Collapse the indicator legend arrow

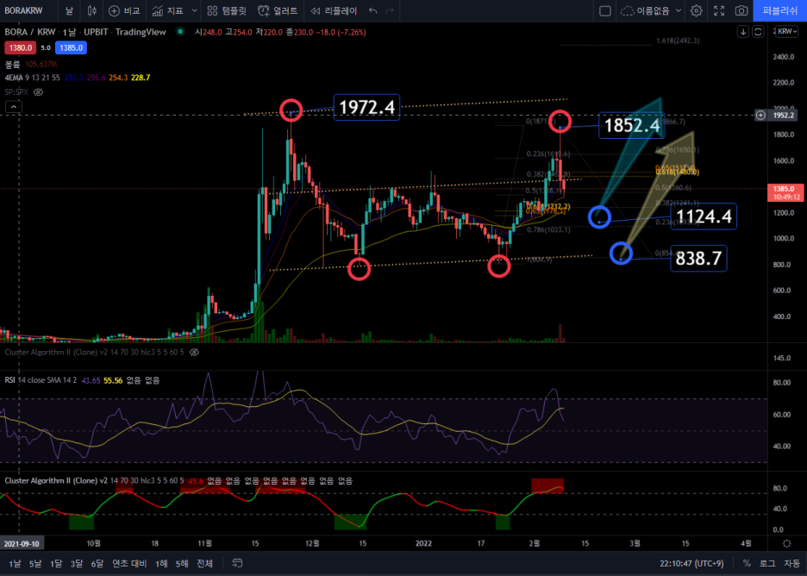(14, 107)
